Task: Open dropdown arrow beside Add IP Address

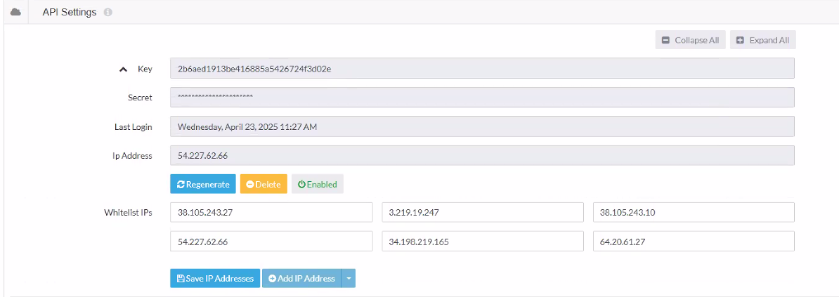Action: click(x=349, y=278)
